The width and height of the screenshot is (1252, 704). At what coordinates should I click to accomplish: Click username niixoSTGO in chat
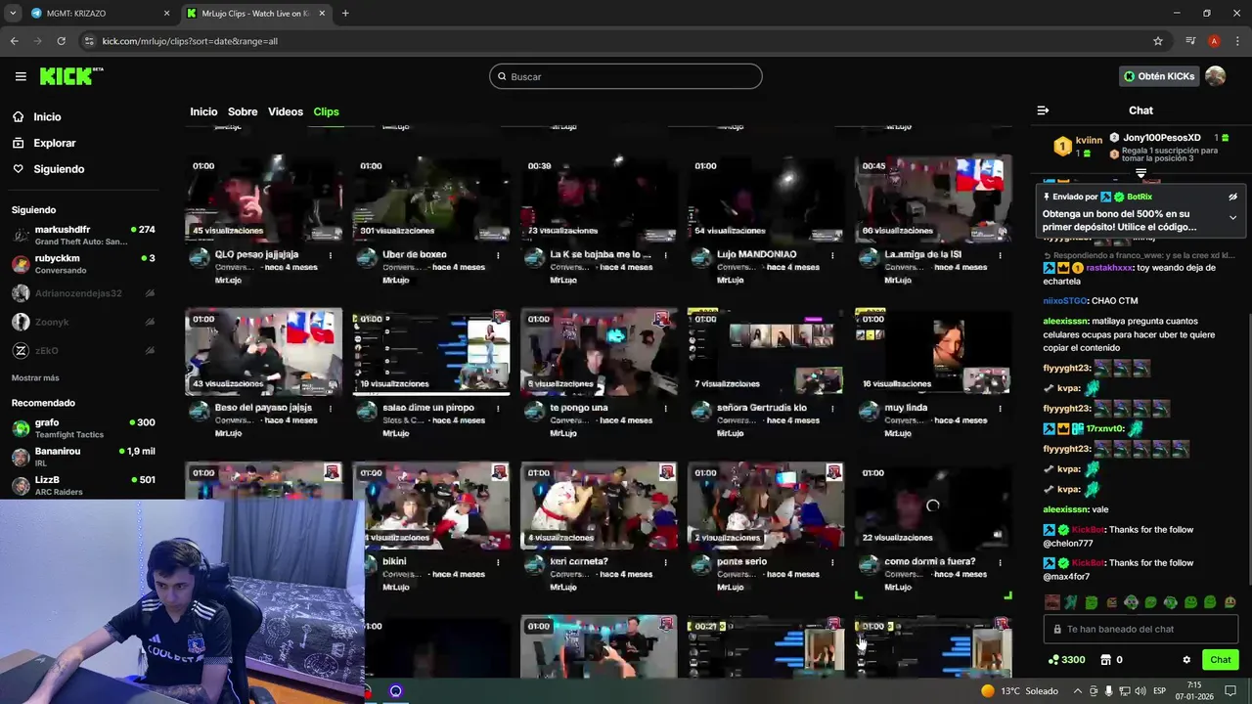pos(1065,300)
